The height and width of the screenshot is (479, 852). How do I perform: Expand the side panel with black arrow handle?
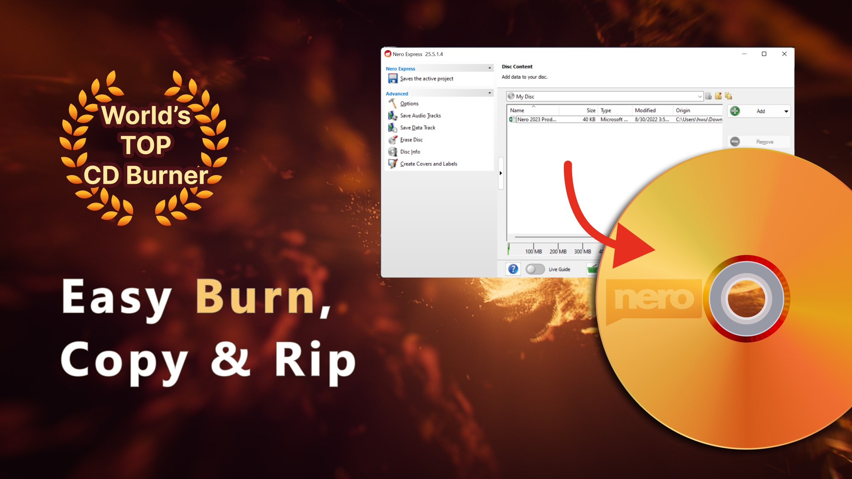501,173
